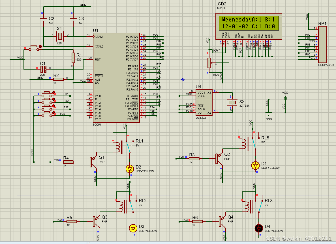Select the RP1 RESPACK-8 resistor pack
The height and width of the screenshot is (244, 336).
pos(322,45)
